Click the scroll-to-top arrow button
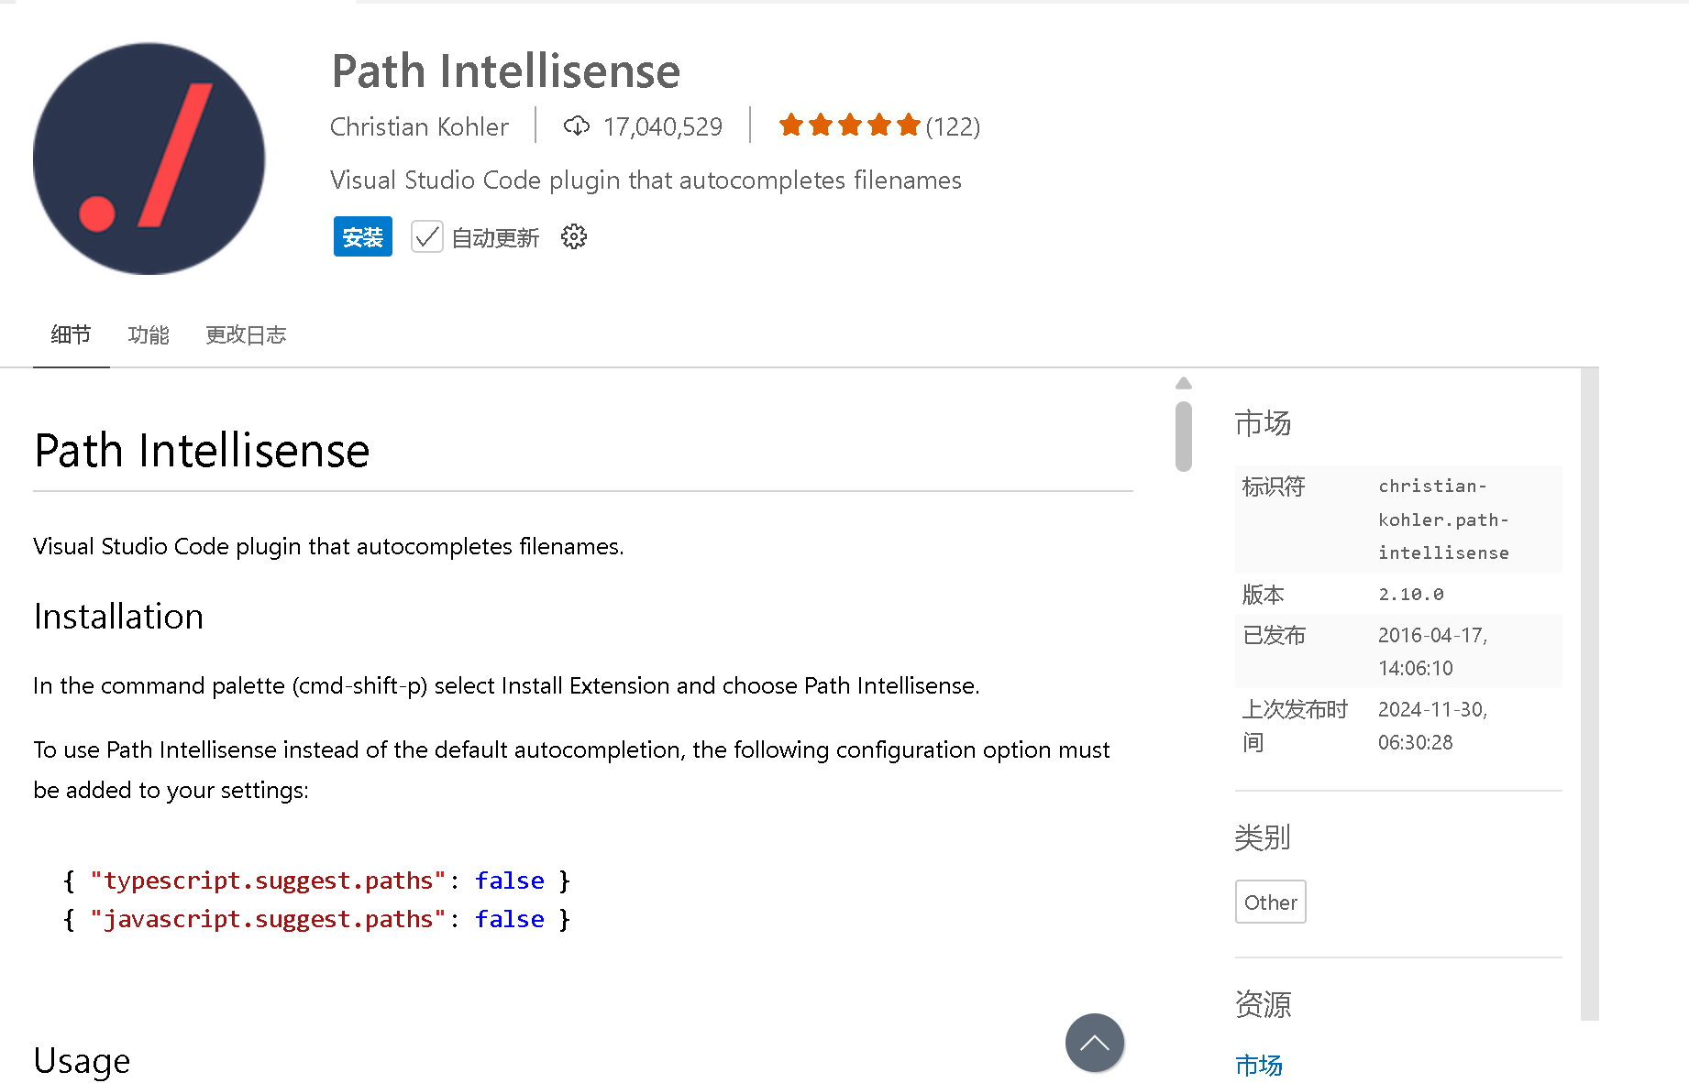1689x1083 pixels. pos(1095,1043)
